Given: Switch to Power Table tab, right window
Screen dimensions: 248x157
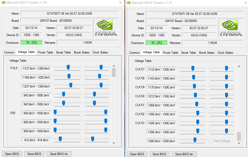Looking at the screenshot, I should point(170,53).
